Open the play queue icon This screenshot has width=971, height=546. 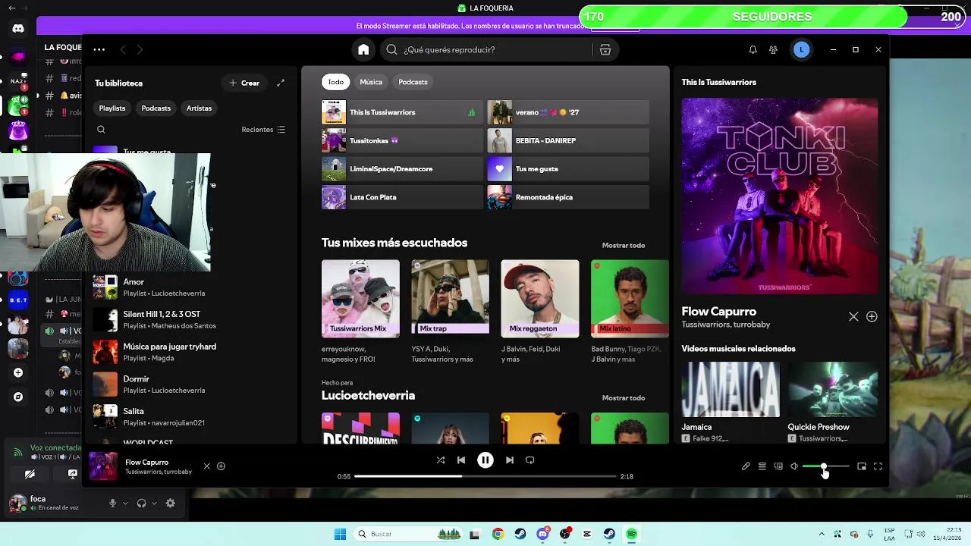[x=762, y=466]
